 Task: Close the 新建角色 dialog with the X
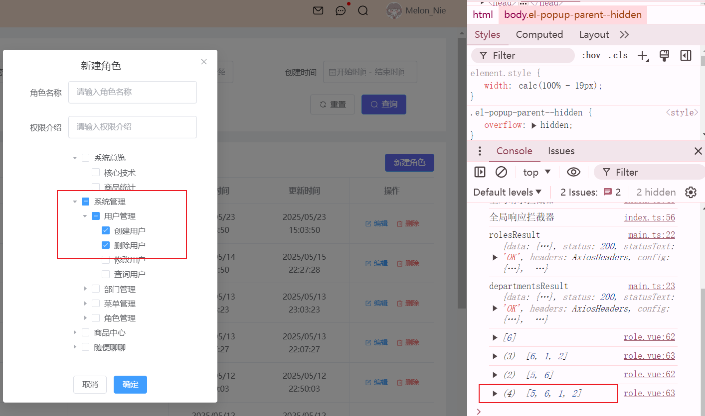click(203, 62)
